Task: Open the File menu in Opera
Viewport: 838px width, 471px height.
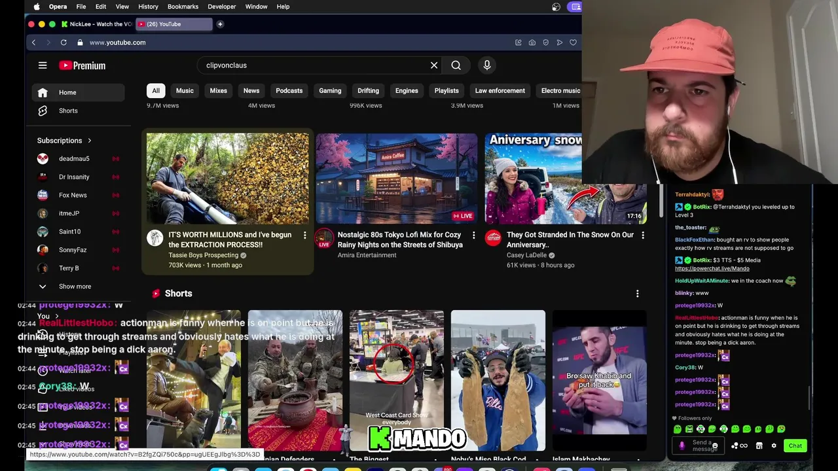Action: point(81,7)
